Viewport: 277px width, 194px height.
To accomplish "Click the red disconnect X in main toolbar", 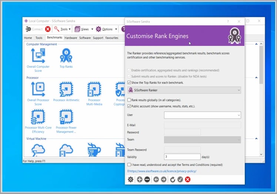I will coord(48,29).
